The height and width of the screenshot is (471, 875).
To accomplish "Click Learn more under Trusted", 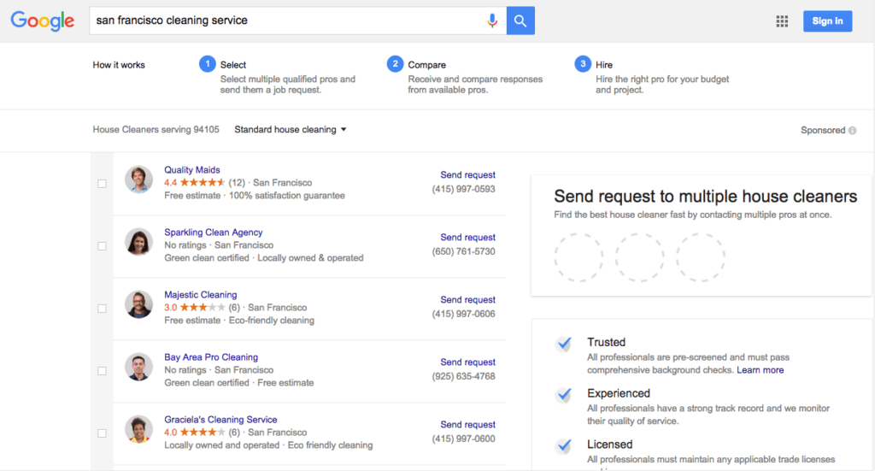I will pyautogui.click(x=760, y=370).
